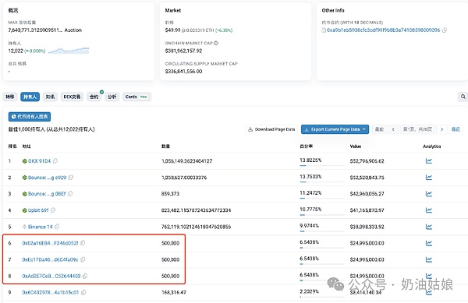Select the 持有人 holders tab

pyautogui.click(x=30, y=97)
